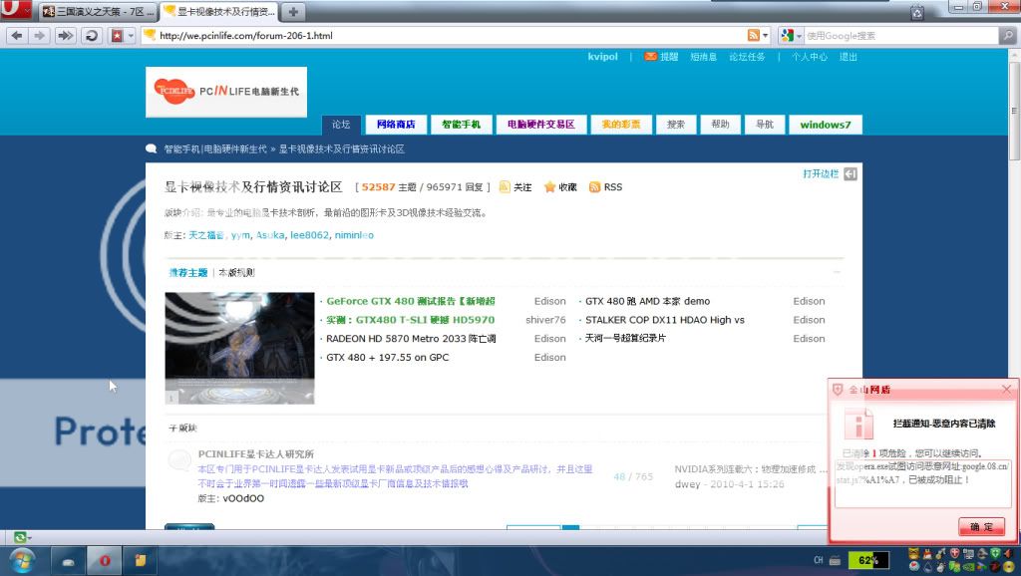Open GeForce GTX 480 测试报告 thread

point(411,301)
